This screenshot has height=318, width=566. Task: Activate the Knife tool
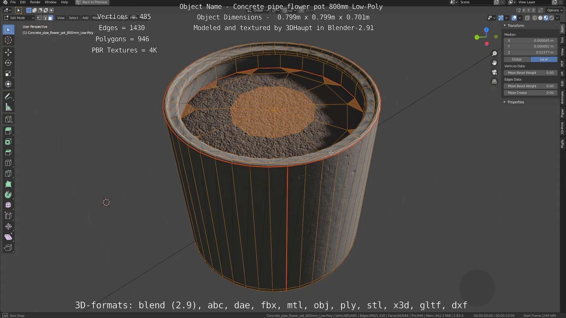(x=8, y=173)
